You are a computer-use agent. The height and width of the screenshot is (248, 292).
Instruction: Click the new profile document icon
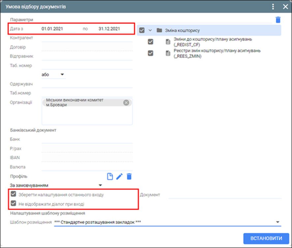[110, 176]
